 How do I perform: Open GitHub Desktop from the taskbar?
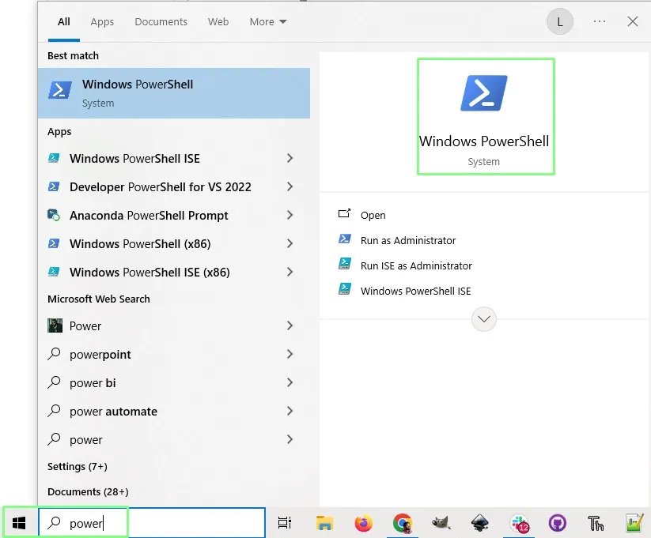click(557, 523)
